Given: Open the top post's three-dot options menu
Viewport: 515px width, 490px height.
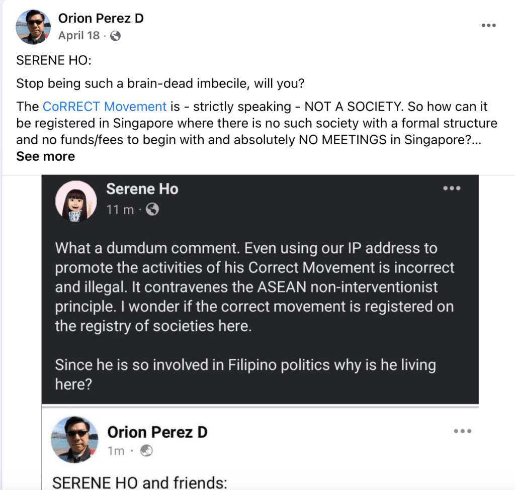Looking at the screenshot, I should tap(488, 26).
